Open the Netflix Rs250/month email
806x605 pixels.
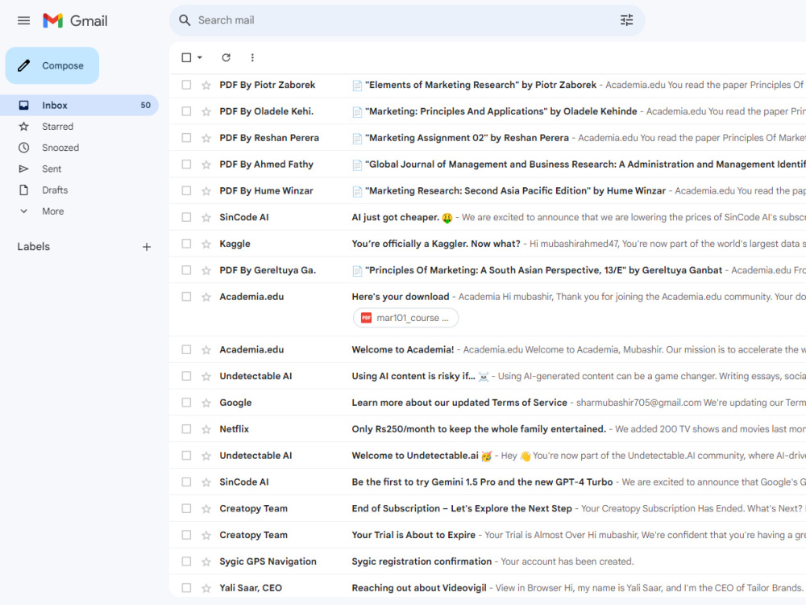tap(479, 428)
